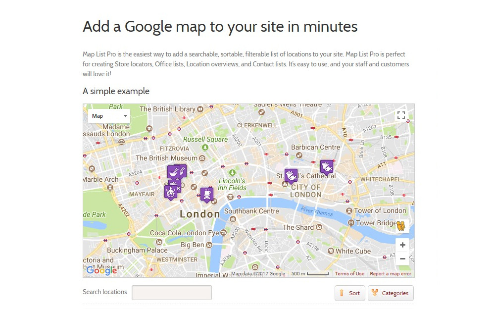Open the Terms of Use link
Image resolution: width=495 pixels, height=309 pixels.
[349, 274]
